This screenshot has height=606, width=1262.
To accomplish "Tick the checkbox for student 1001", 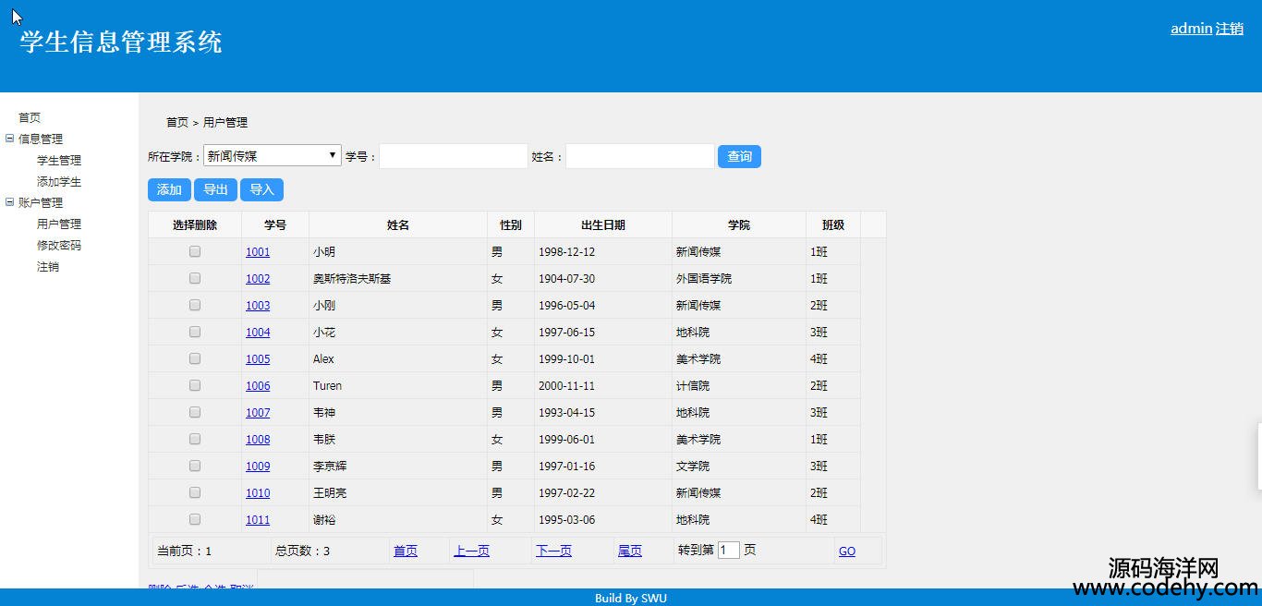I will [x=195, y=251].
